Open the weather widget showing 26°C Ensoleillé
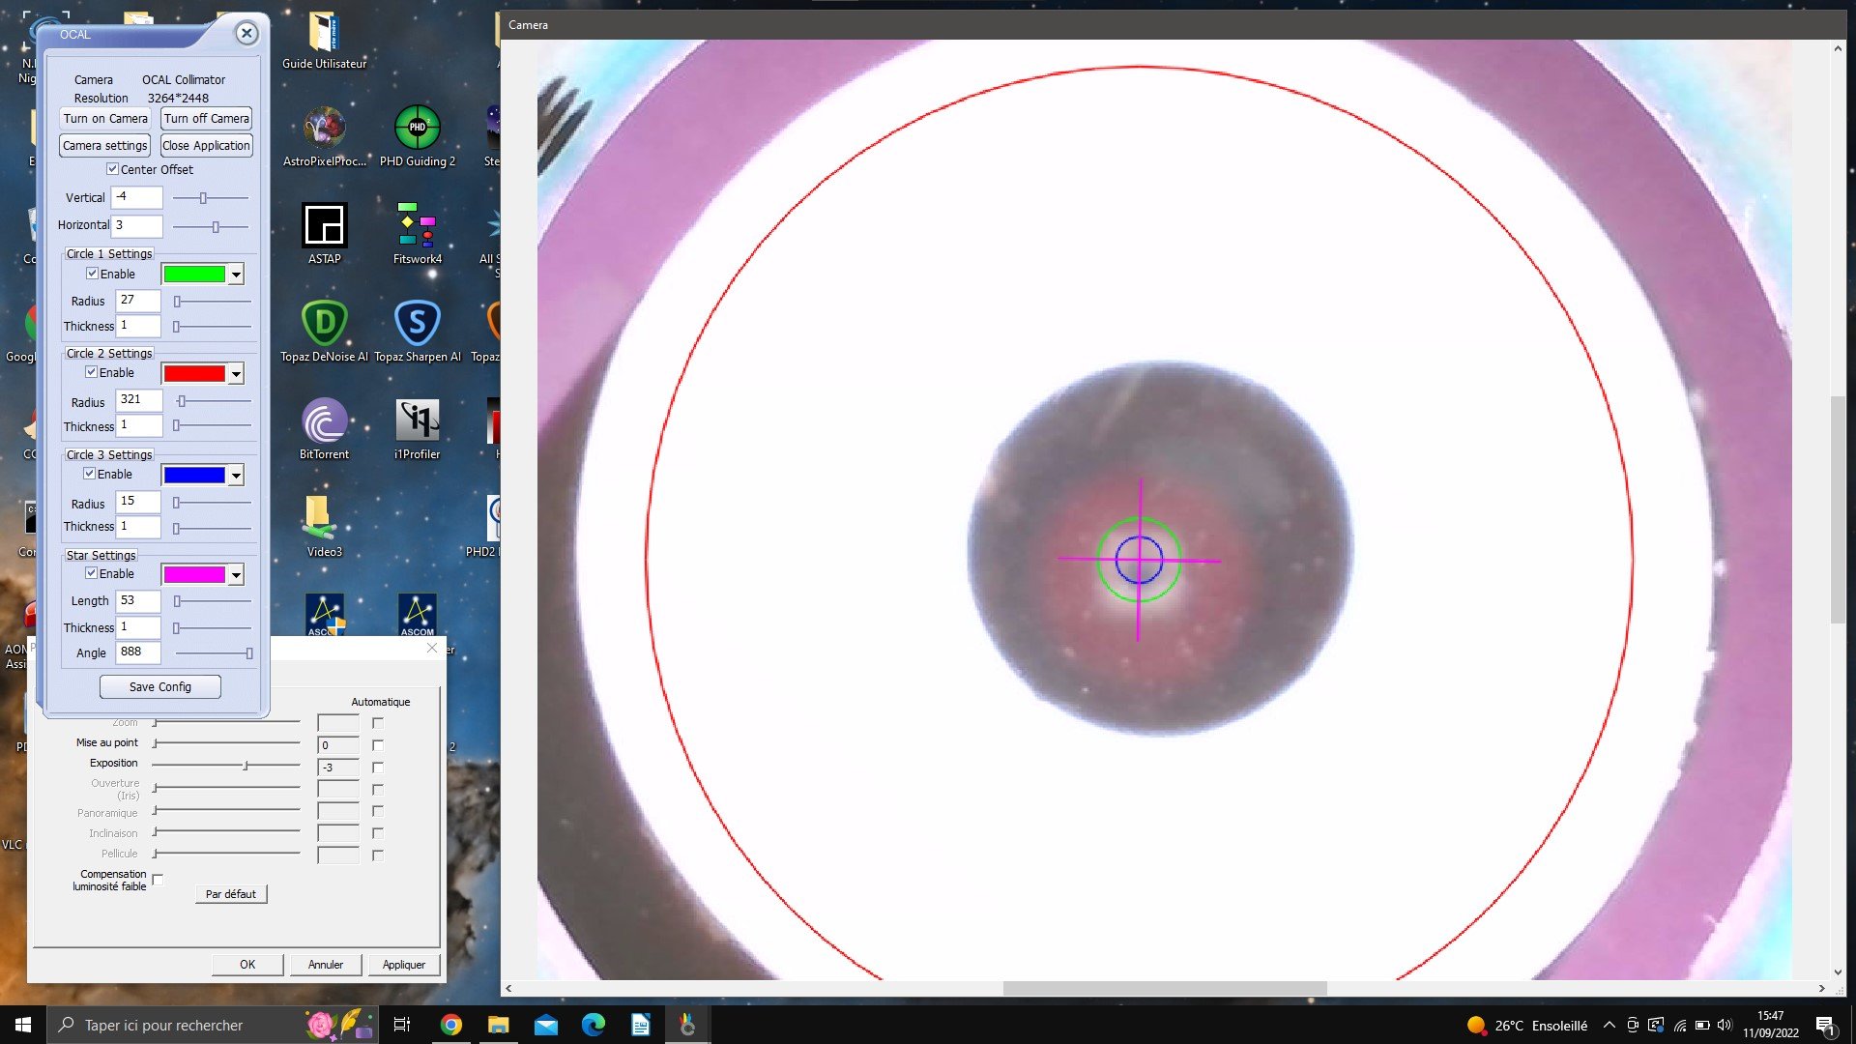1856x1044 pixels. (x=1527, y=1025)
